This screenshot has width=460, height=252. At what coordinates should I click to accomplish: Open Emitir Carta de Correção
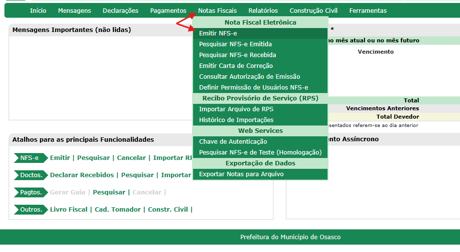click(x=236, y=66)
